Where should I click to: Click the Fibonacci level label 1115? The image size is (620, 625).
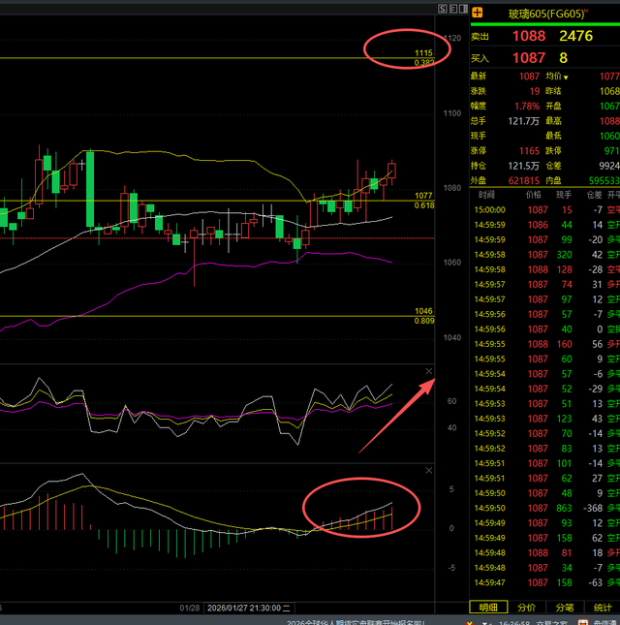click(x=423, y=53)
